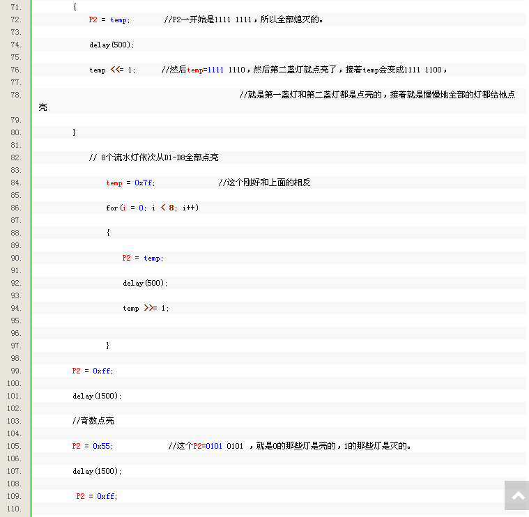Viewport: 529px width, 517px height.
Task: Click 'delay(500);' on line 74
Action: click(x=112, y=45)
